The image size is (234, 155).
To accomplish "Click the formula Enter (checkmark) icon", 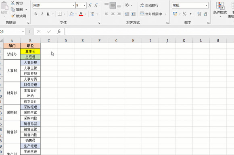I will (x=49, y=31).
